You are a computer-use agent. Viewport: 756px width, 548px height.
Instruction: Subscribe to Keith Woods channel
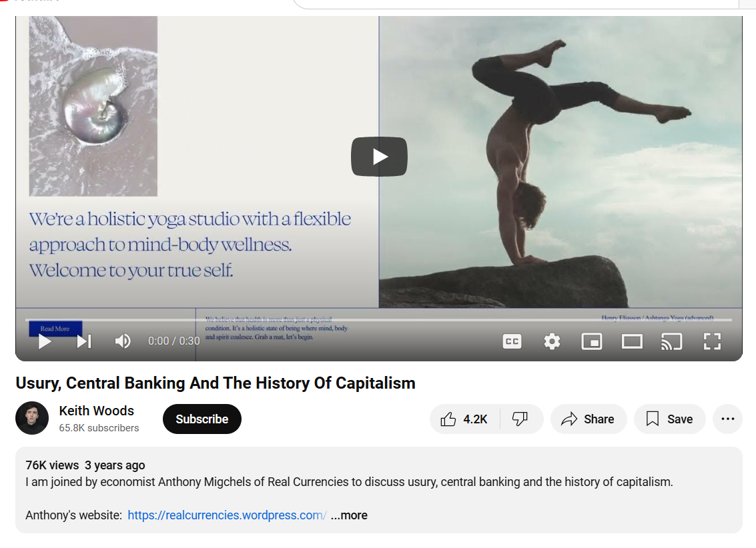click(x=202, y=419)
